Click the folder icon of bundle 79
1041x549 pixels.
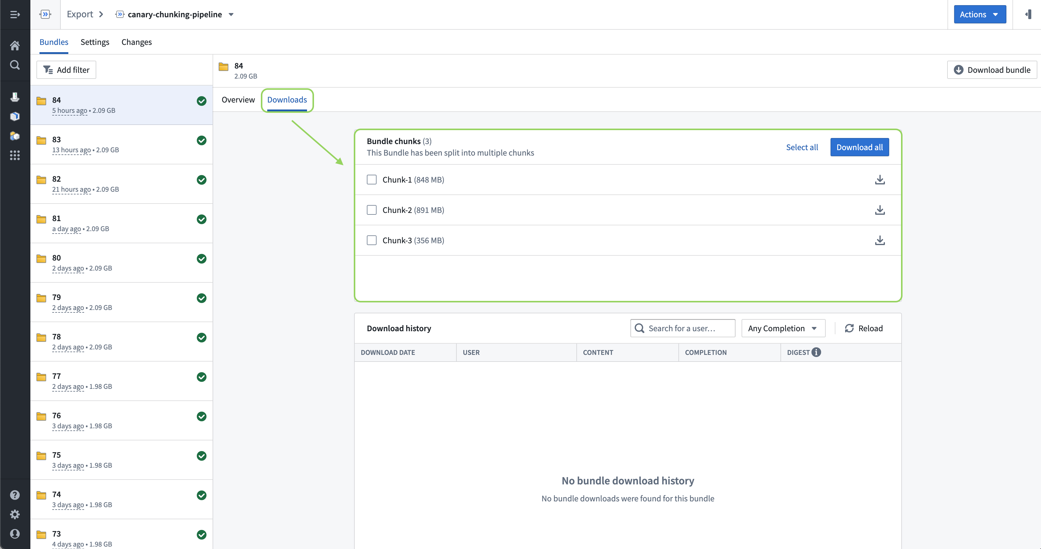[41, 298]
